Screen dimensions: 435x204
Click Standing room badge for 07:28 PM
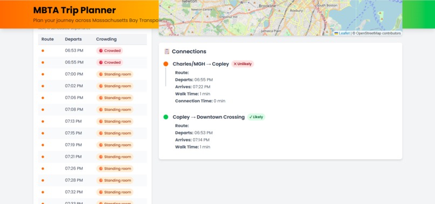point(114,180)
